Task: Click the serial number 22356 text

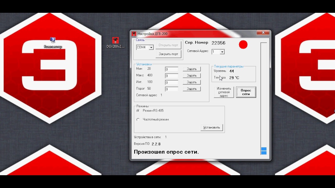Action: tap(219, 43)
